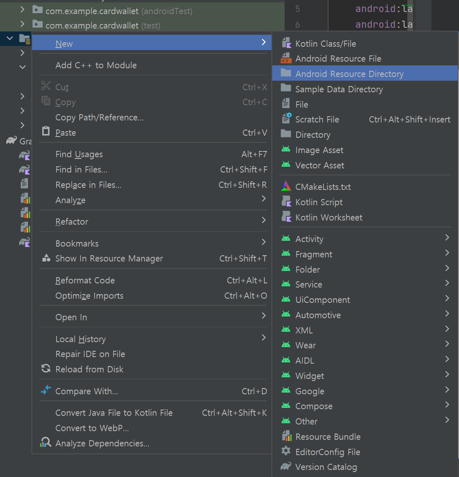Expand com.example.cardwallet (androidTest) package
Viewport: 459px width, 477px height.
pyautogui.click(x=22, y=10)
